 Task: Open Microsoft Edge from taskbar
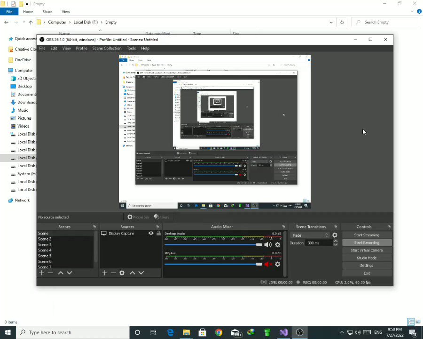[x=170, y=332]
